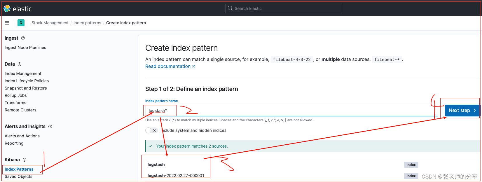The height and width of the screenshot is (182, 482).
Task: Open Alerts and Actions
Action: (22, 136)
